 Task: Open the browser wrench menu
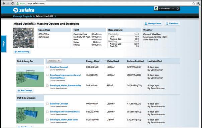(x=198, y=3)
